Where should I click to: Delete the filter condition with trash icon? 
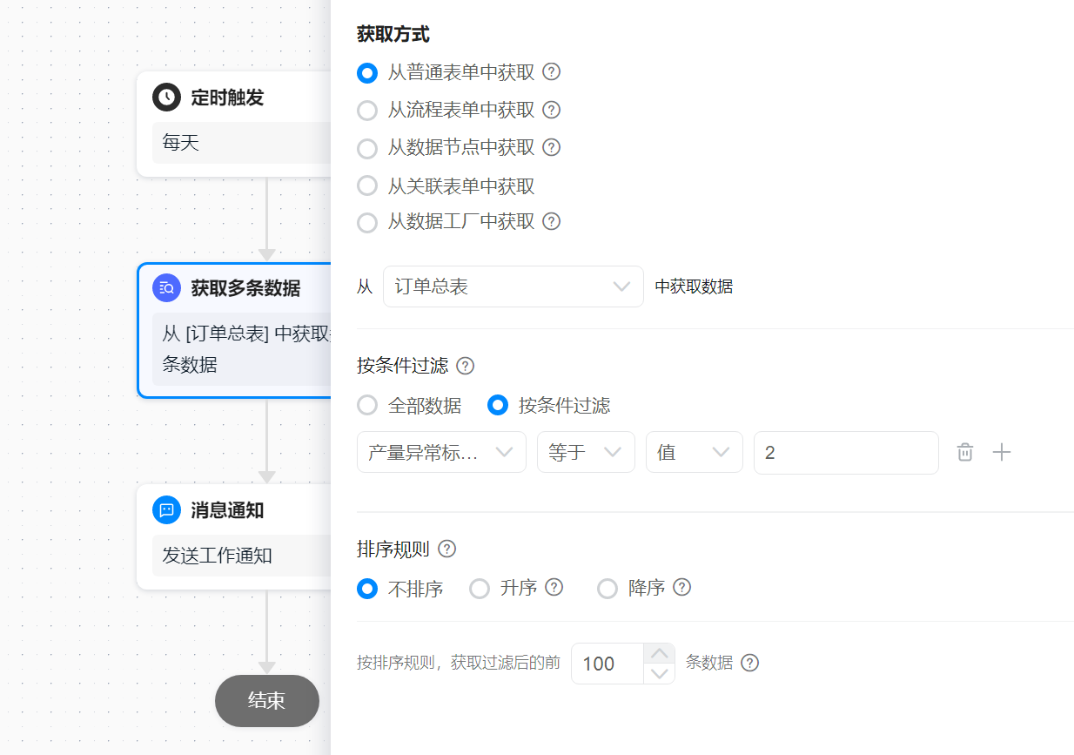click(x=964, y=453)
